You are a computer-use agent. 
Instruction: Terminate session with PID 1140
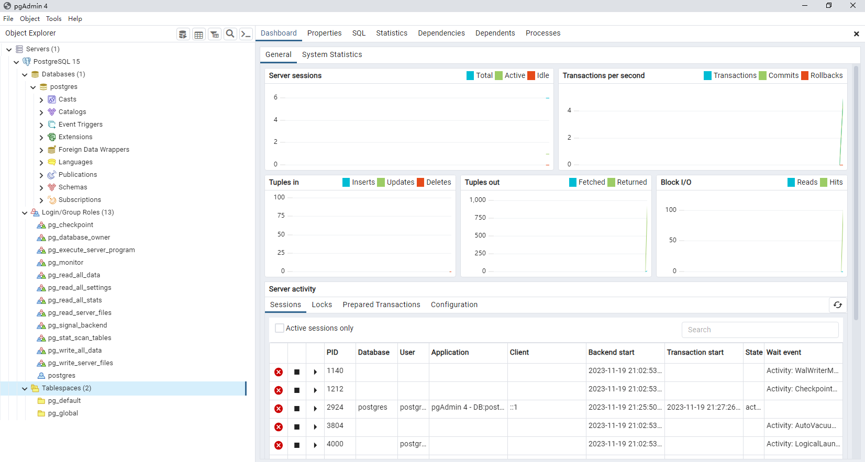pyautogui.click(x=279, y=372)
